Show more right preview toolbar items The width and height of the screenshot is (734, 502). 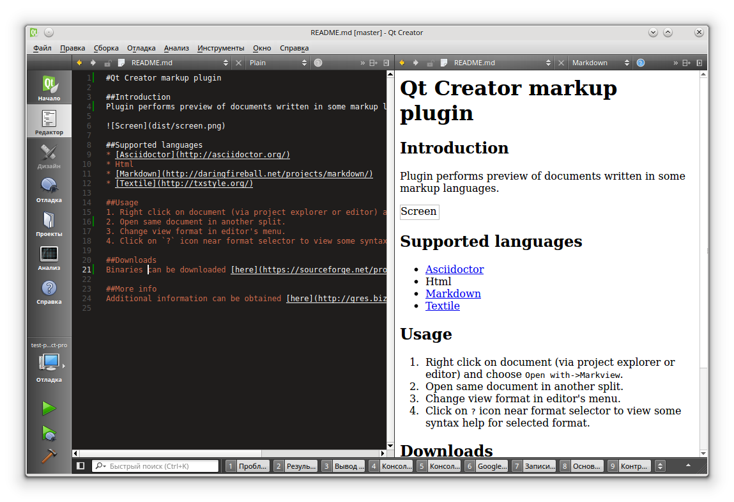click(x=675, y=63)
